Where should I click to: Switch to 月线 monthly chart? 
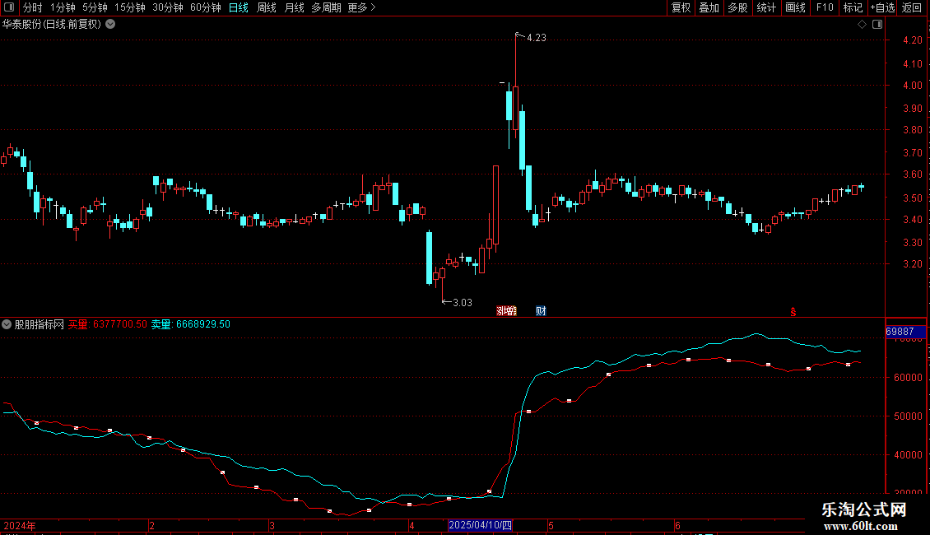pos(294,7)
